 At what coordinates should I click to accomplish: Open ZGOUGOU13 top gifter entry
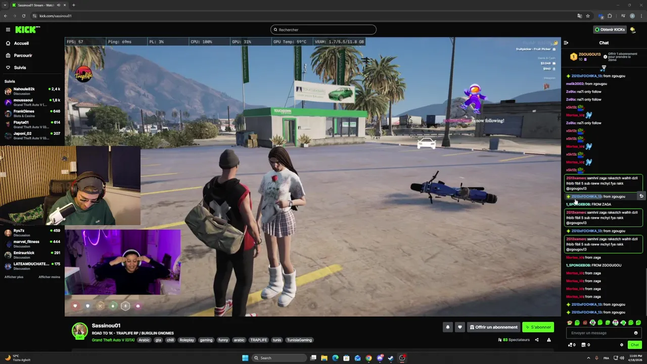click(585, 57)
